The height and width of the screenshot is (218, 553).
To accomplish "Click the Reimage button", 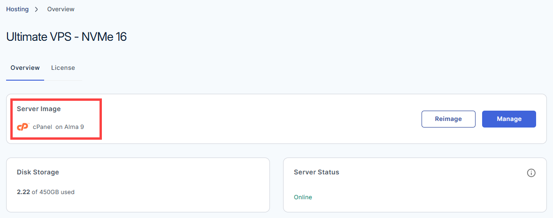I will point(448,119).
